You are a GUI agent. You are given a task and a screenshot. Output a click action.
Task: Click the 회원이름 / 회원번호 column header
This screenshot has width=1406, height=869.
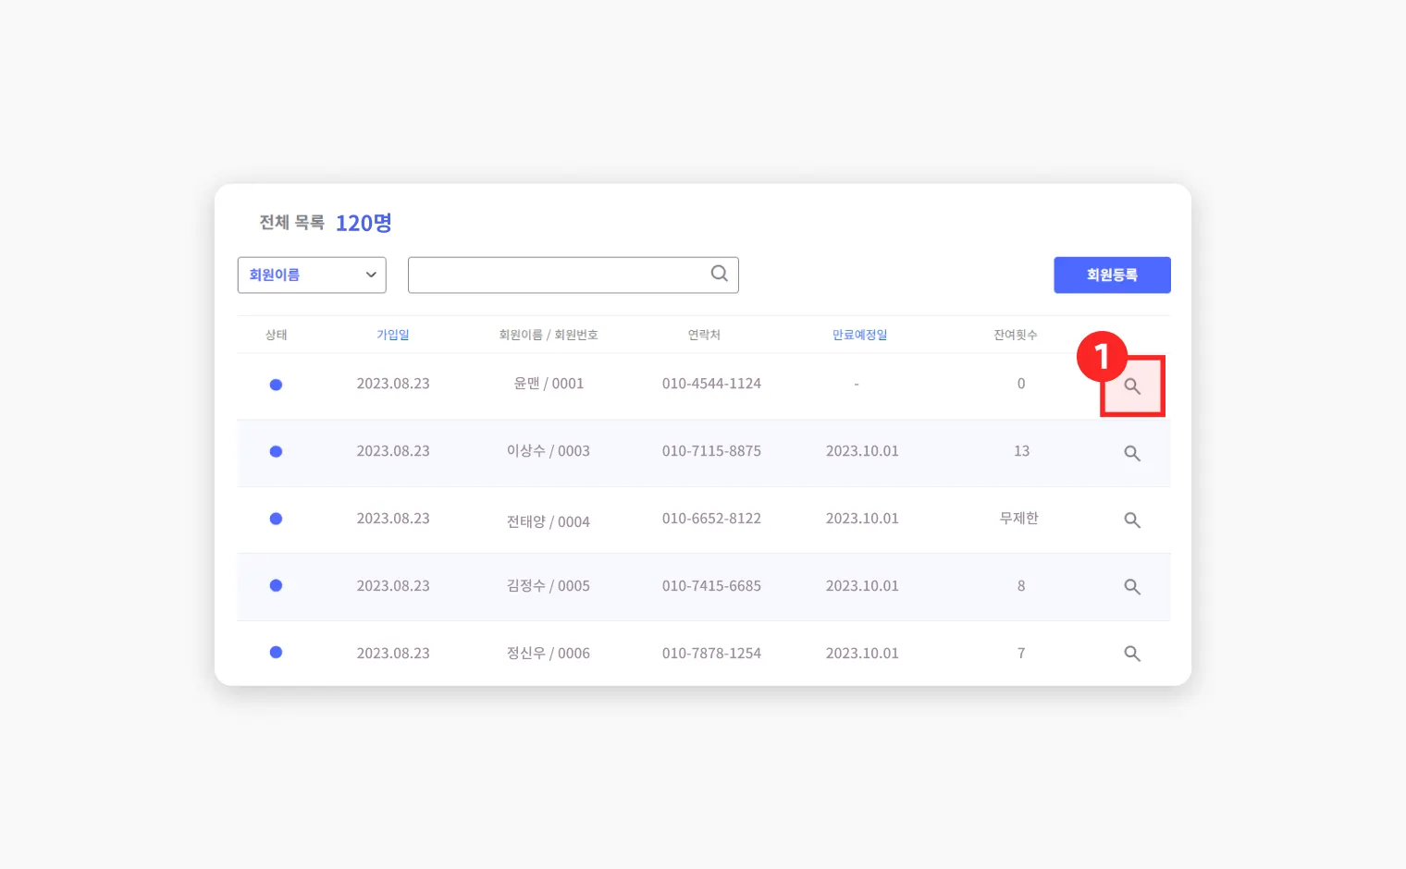point(549,335)
